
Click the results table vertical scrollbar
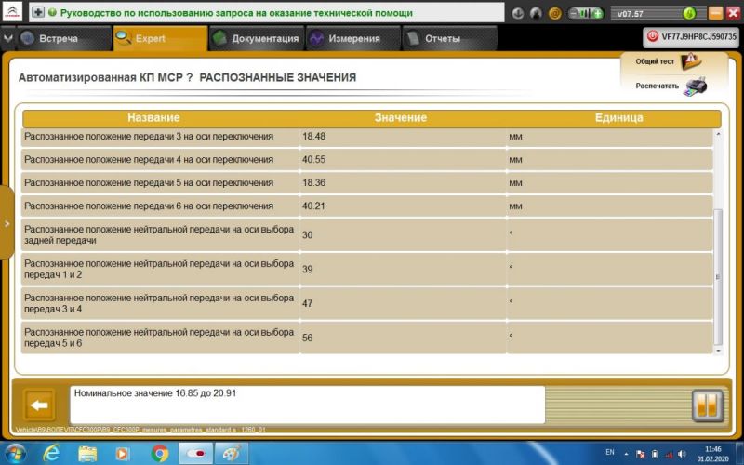[x=717, y=279]
